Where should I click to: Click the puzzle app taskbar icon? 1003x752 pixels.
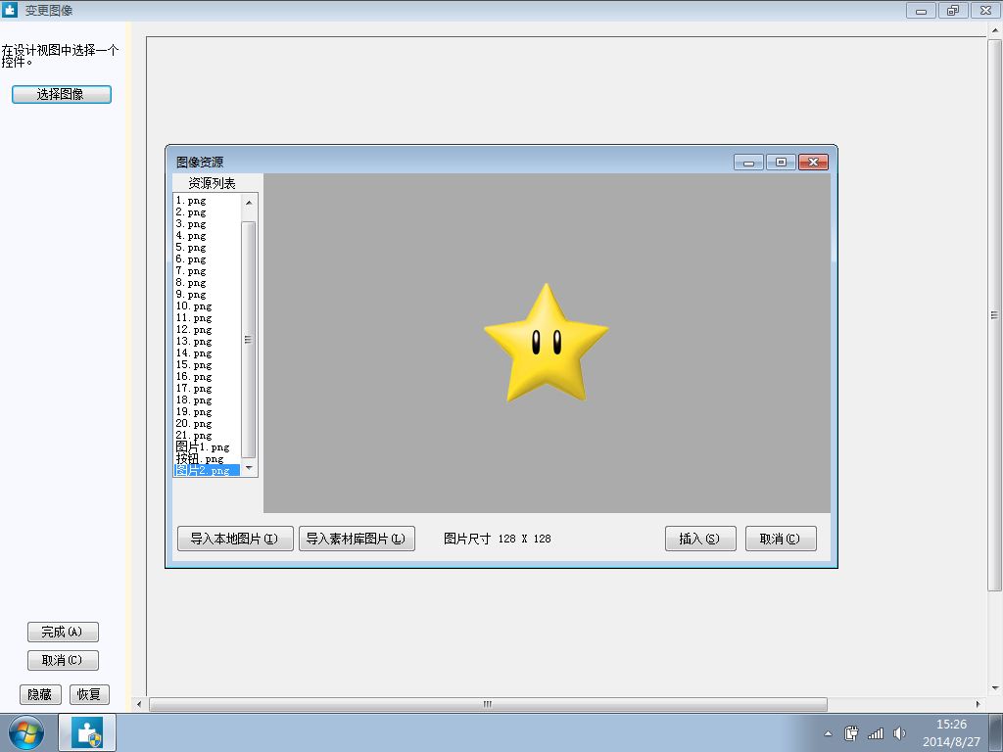click(87, 732)
